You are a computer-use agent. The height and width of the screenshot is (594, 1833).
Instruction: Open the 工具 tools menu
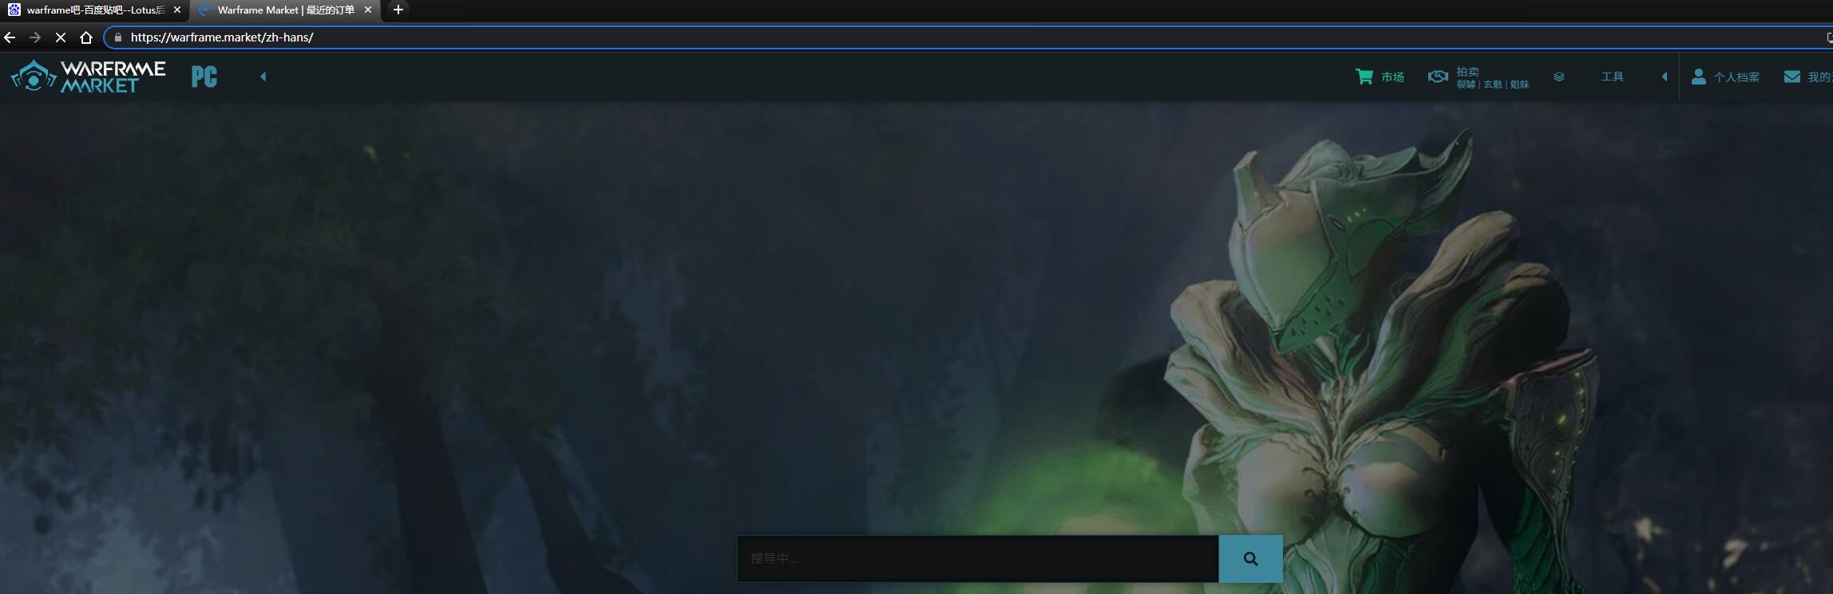pos(1612,77)
